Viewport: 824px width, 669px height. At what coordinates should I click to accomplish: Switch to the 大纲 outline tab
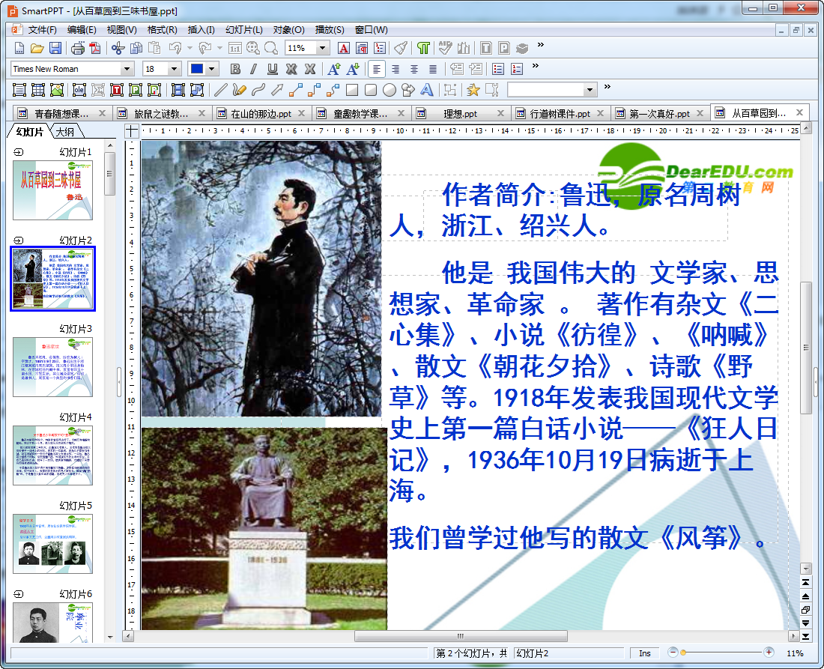tap(65, 132)
